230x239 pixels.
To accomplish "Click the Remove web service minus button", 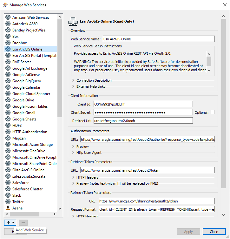I will pos(23,222).
